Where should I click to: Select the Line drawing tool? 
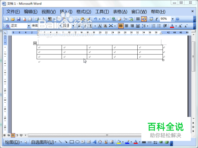click(x=60, y=142)
